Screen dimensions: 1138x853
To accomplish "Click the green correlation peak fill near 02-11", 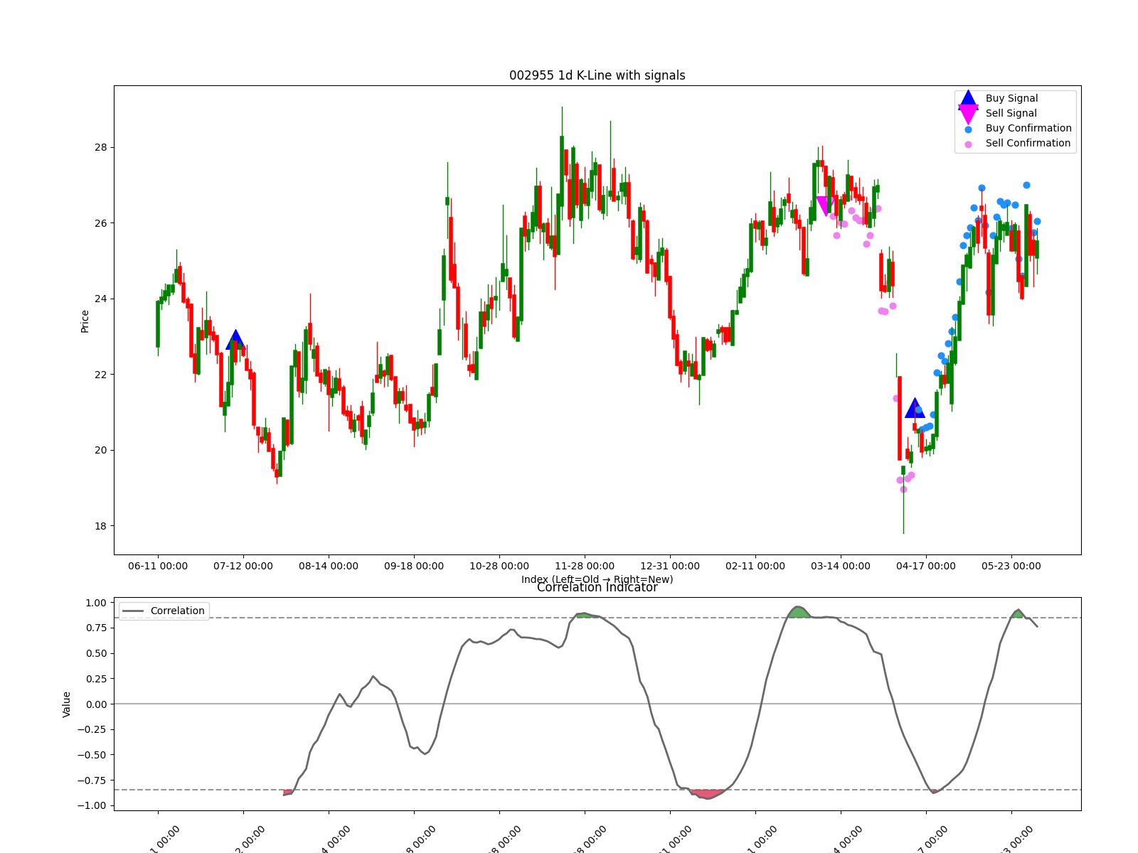I will point(799,612).
